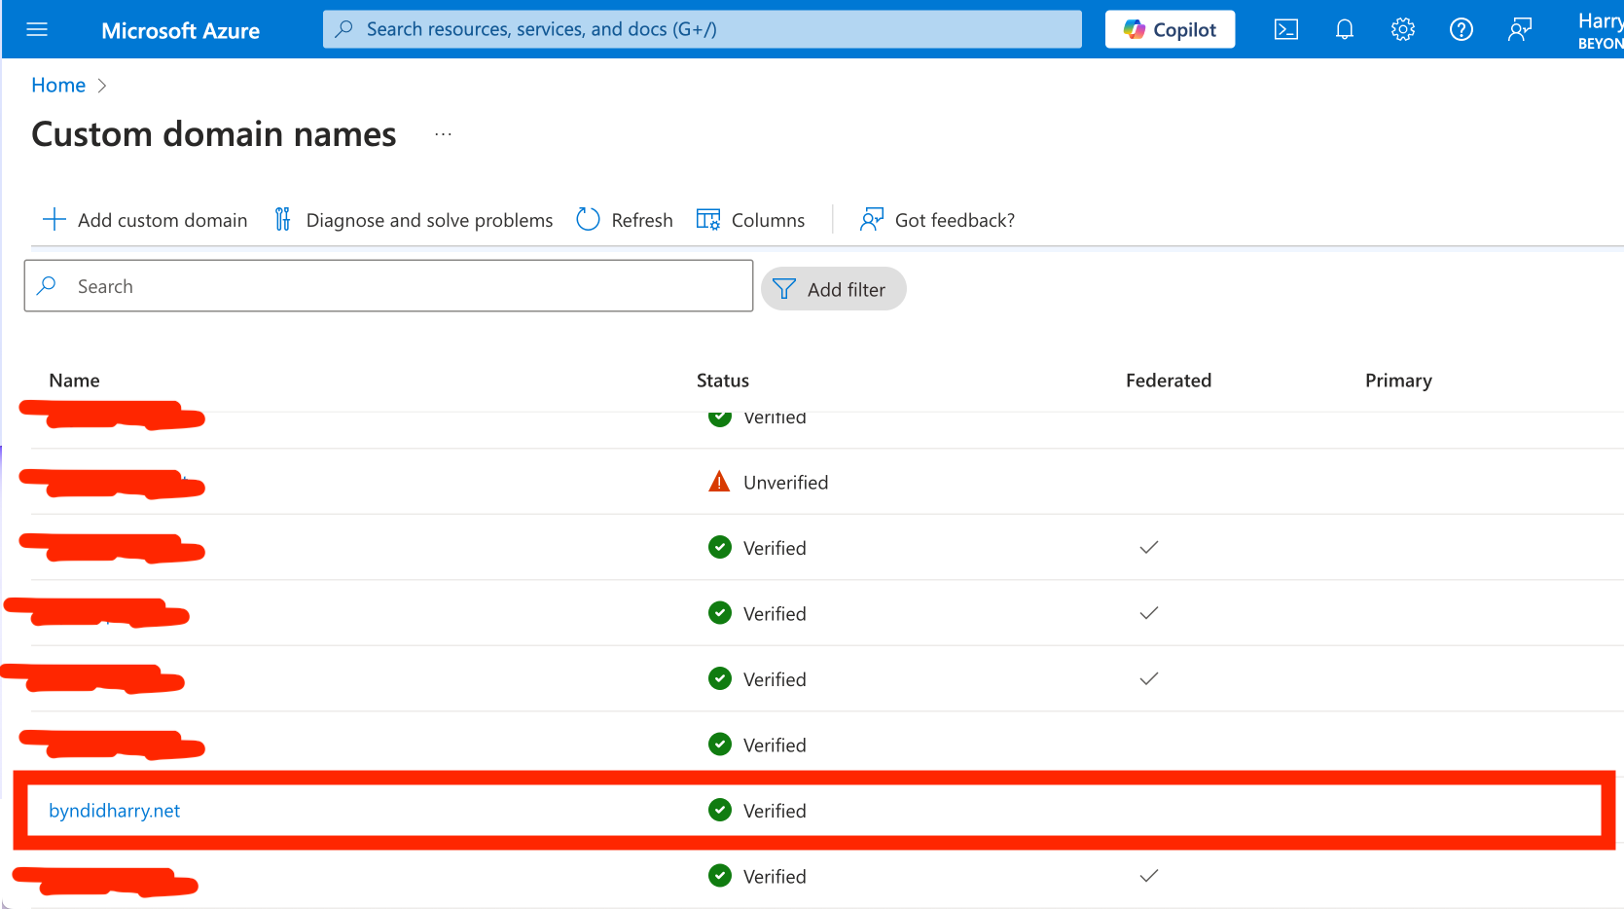Screen dimensions: 1624x909
Task: Click the verified check icon for byndidharry.net
Action: [x=720, y=810]
